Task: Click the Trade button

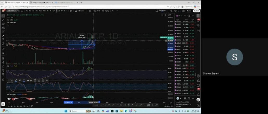Action: [189, 11]
